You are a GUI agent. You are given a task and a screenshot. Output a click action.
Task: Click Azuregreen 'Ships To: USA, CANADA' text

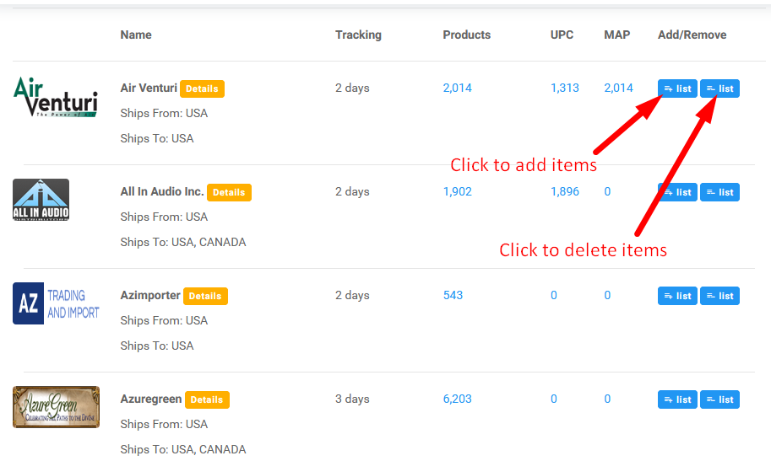click(x=183, y=449)
